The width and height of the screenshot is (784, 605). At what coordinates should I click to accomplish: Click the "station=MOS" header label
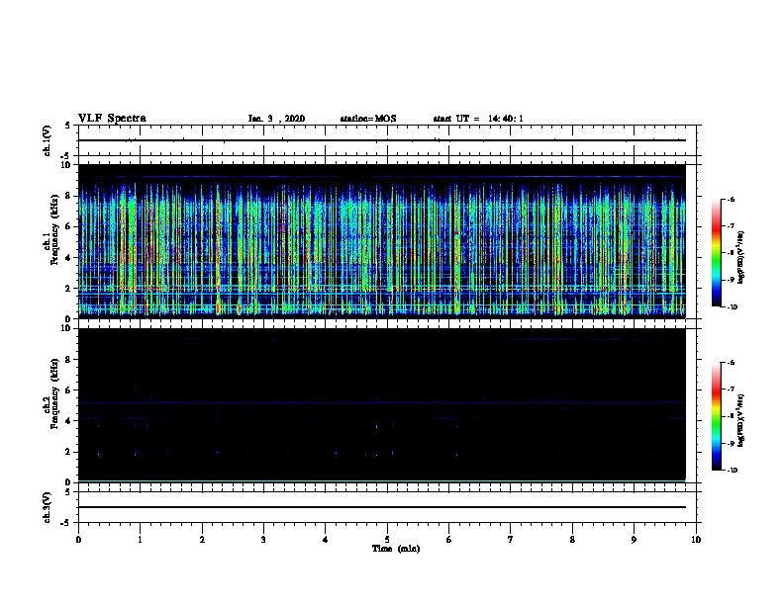pyautogui.click(x=368, y=119)
